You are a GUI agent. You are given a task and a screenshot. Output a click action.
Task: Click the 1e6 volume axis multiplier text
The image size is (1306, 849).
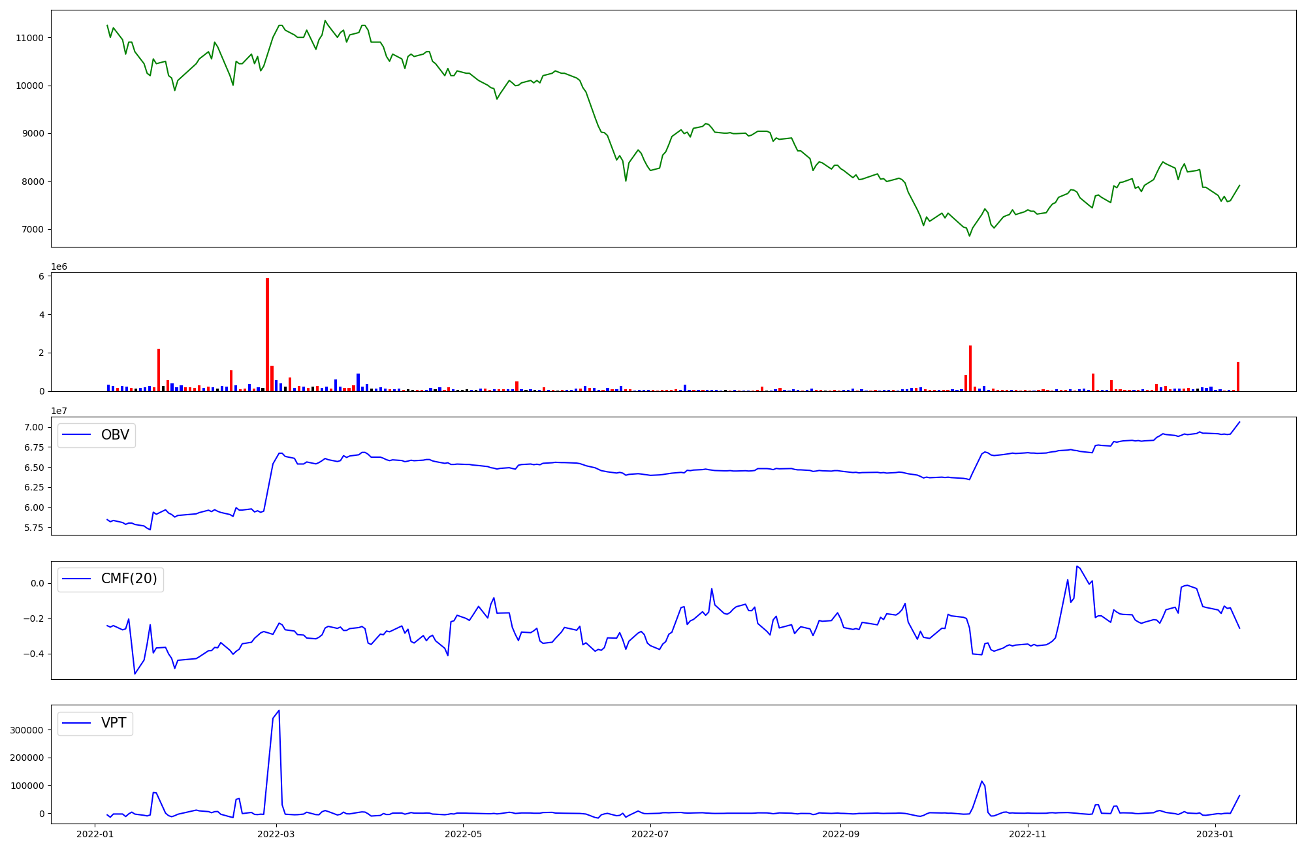click(59, 266)
